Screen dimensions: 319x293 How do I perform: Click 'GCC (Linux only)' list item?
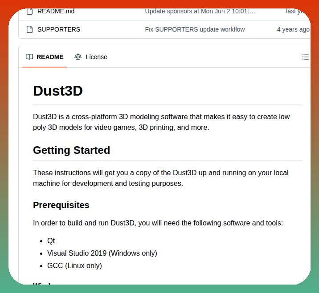(x=74, y=265)
